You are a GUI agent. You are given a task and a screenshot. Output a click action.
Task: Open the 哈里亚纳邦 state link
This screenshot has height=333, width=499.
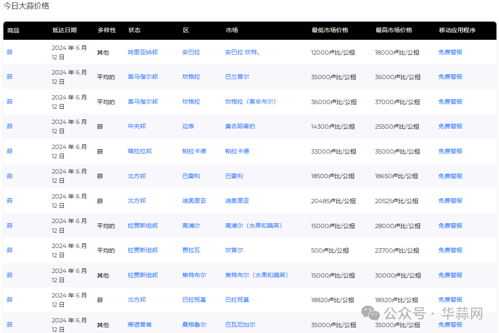[143, 52]
